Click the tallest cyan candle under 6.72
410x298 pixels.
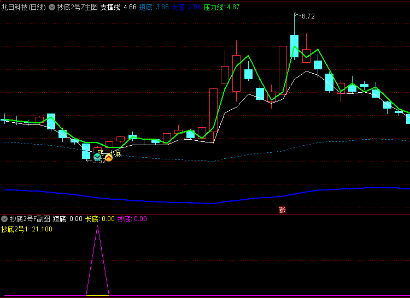coord(295,46)
